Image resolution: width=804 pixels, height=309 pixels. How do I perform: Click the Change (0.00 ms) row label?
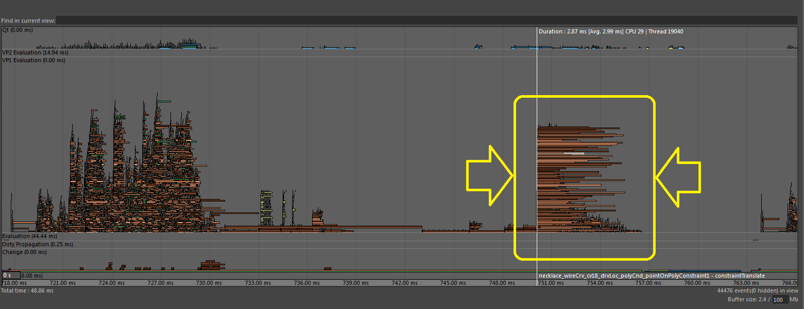(24, 252)
